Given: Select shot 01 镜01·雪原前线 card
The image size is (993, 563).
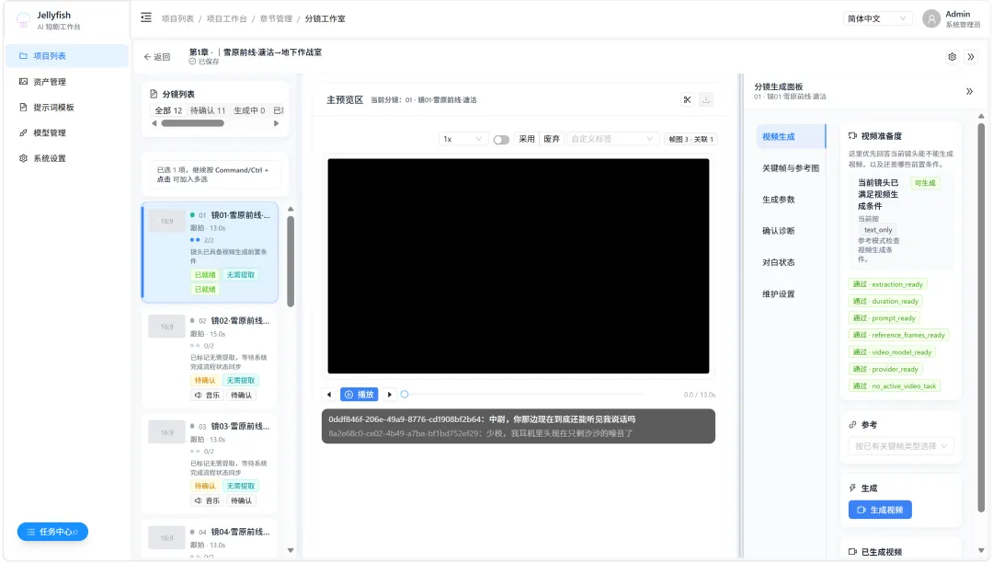Looking at the screenshot, I should 211,252.
